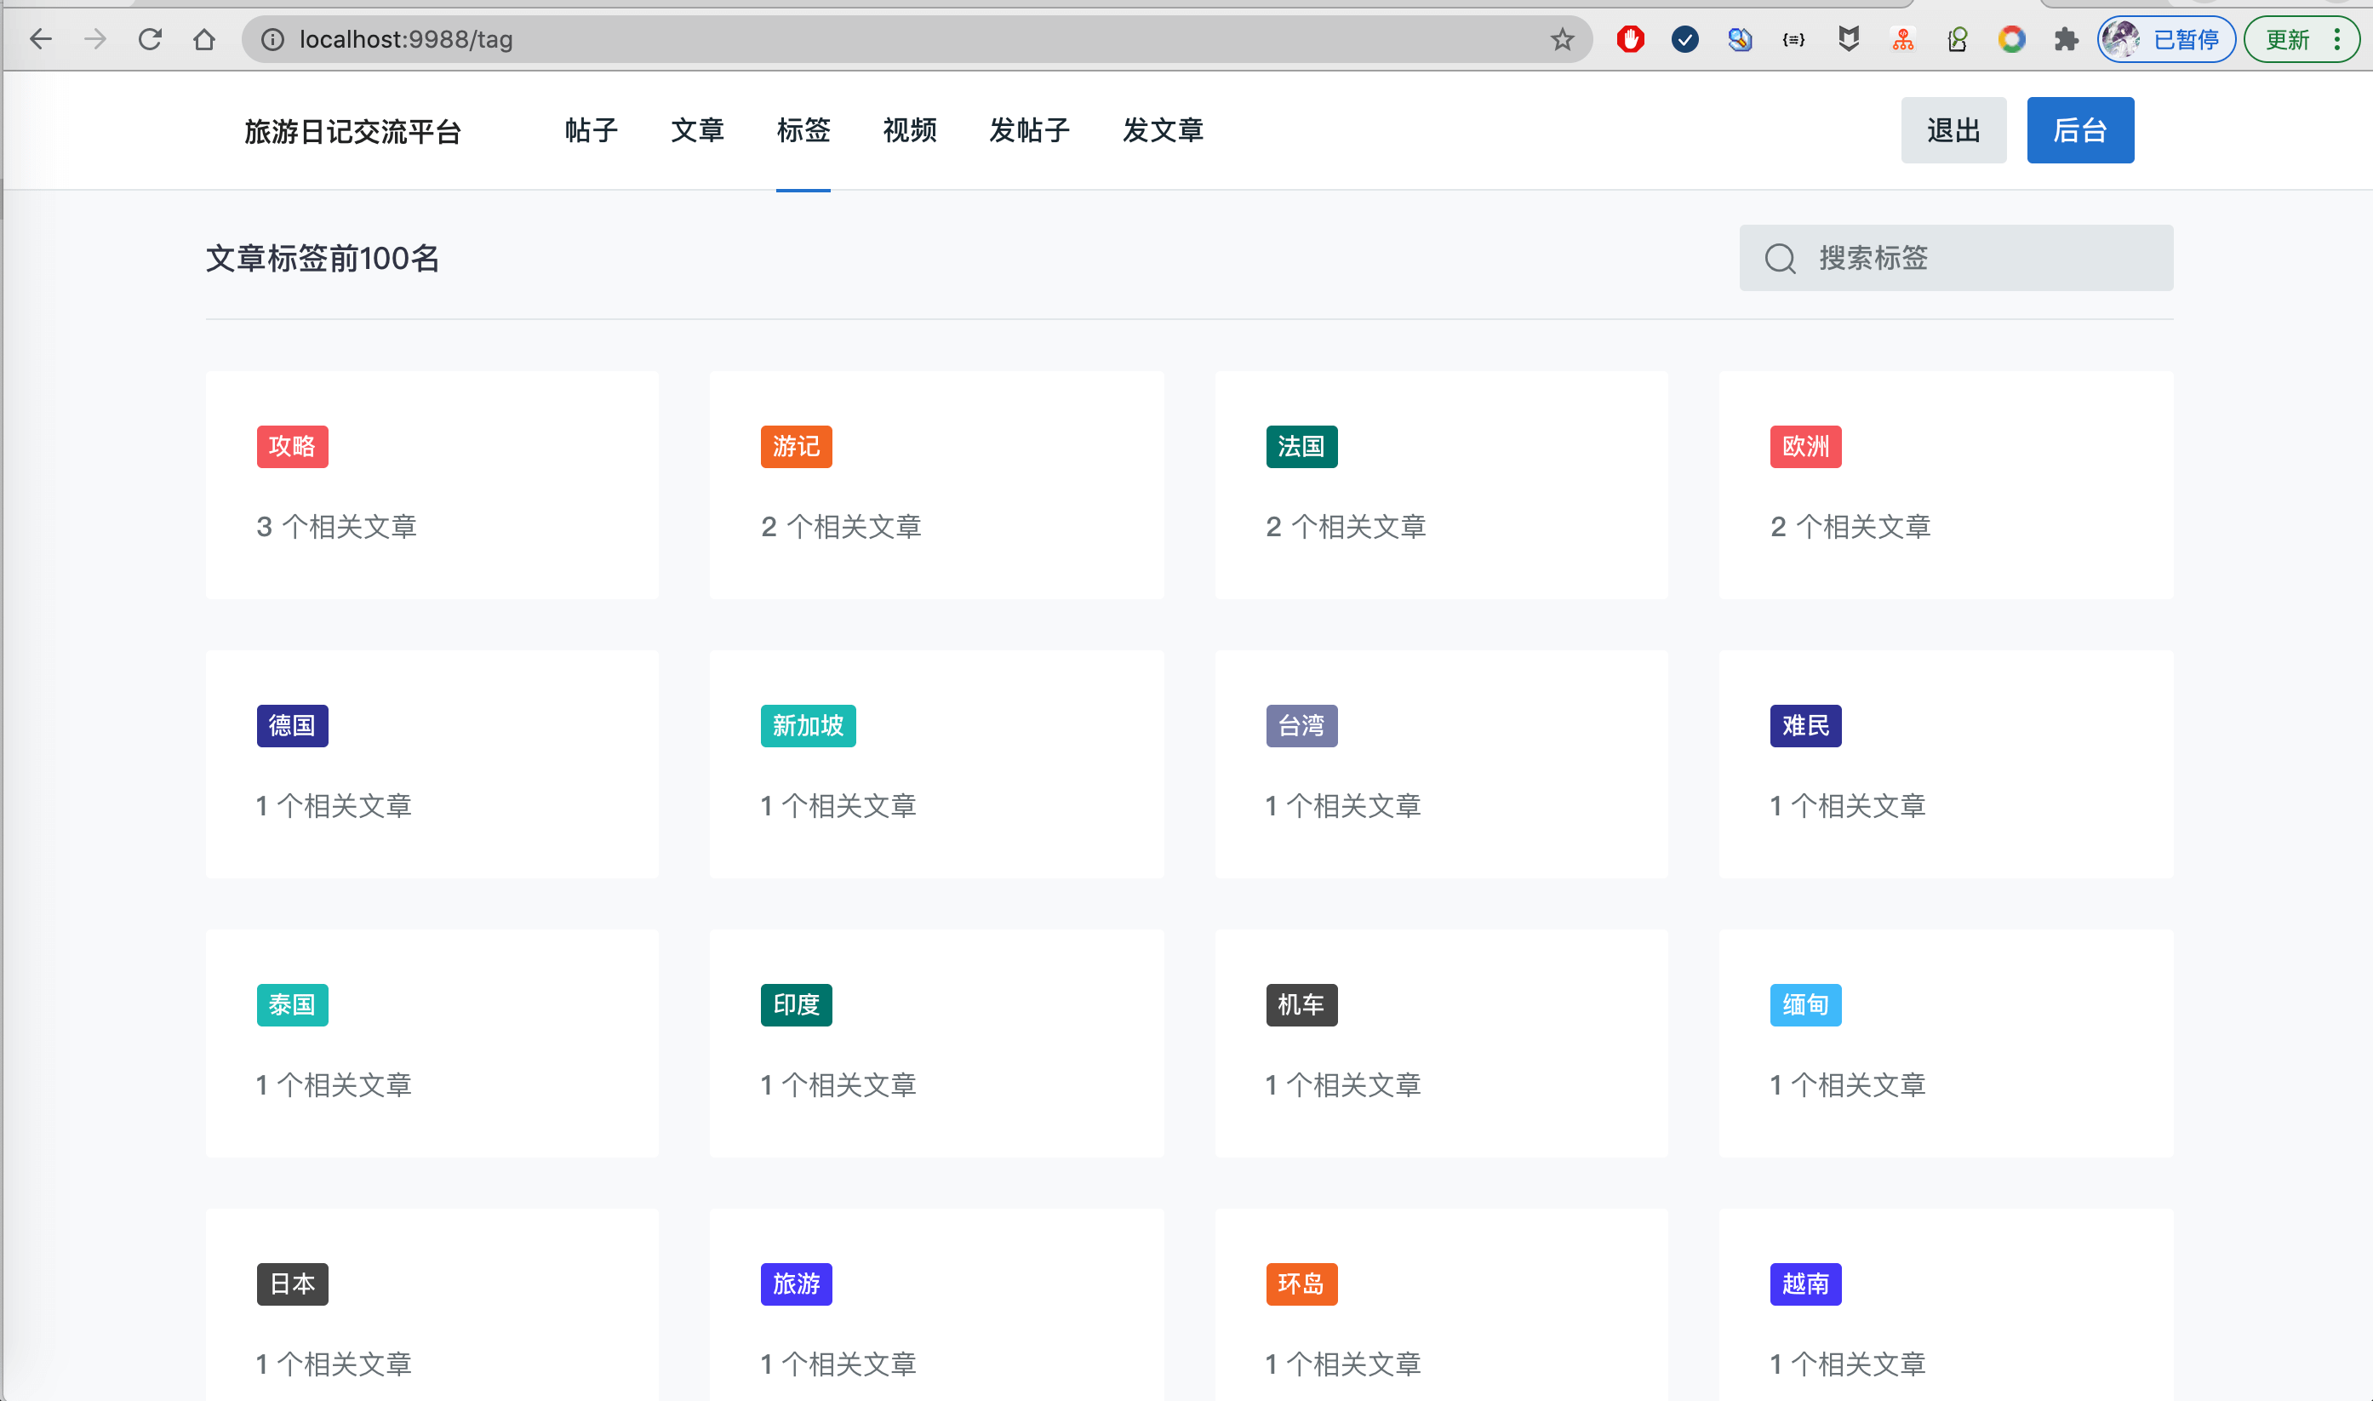Open the 帖子 navigation tab
Screen dimensions: 2373x1401
591,130
